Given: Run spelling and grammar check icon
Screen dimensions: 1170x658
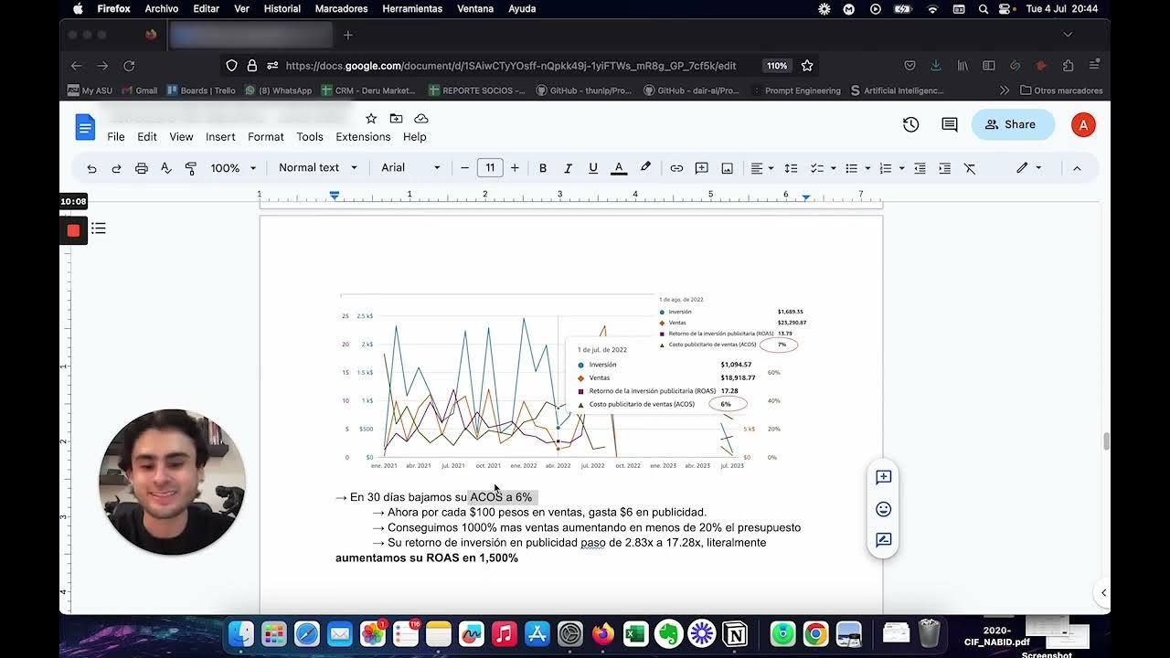Looking at the screenshot, I should coord(165,168).
